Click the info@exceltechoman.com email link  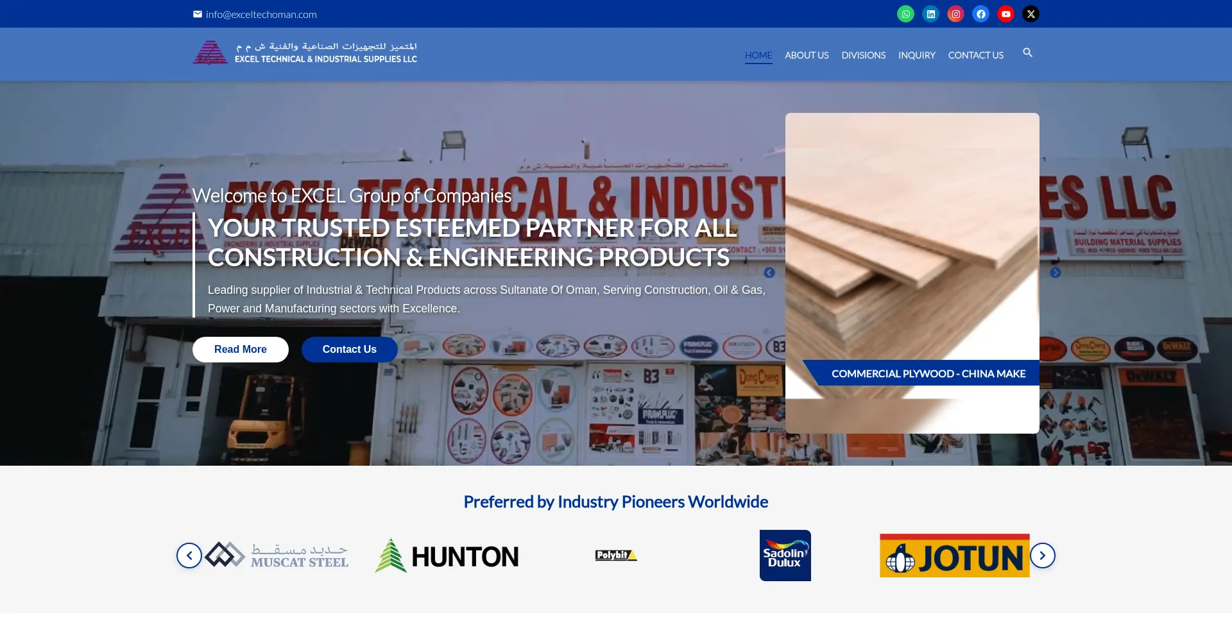click(261, 14)
